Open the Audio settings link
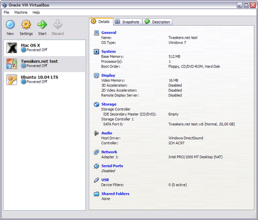The image size is (258, 220). (x=107, y=133)
